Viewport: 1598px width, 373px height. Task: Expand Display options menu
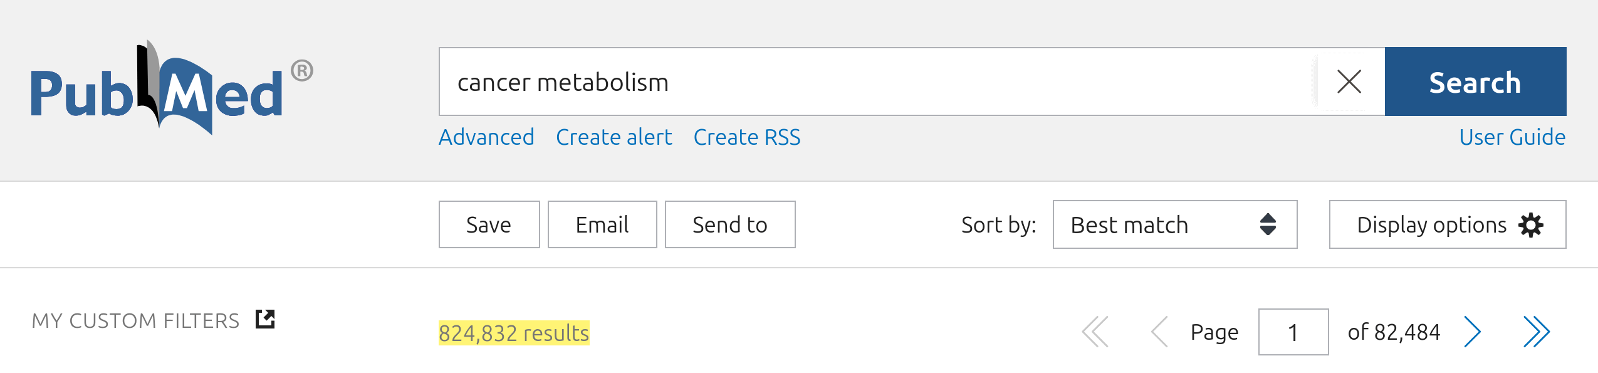[1448, 224]
